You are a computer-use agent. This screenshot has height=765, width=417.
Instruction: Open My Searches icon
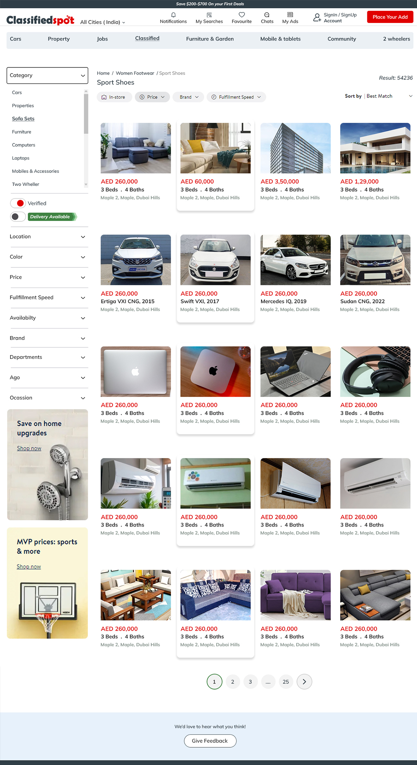[x=209, y=15]
